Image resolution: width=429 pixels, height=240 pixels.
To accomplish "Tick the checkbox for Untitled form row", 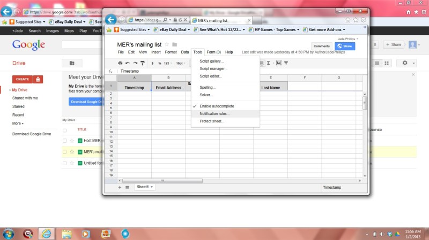I will point(65,162).
